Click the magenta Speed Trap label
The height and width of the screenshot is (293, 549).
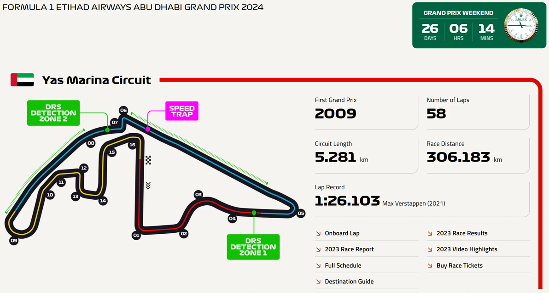coord(181,111)
